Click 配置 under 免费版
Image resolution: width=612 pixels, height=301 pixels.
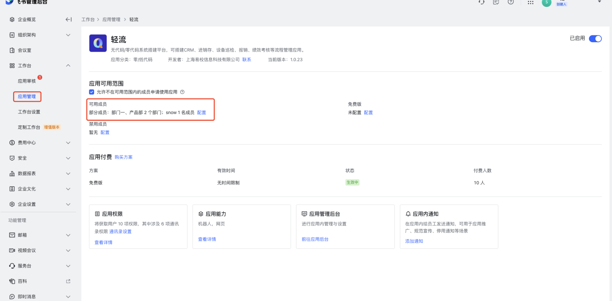coord(368,113)
